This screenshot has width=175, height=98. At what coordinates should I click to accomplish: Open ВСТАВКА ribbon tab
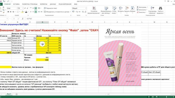(16, 4)
